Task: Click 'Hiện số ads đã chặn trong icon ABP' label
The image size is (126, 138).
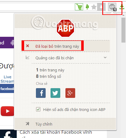Action: pyautogui.click(x=74, y=110)
